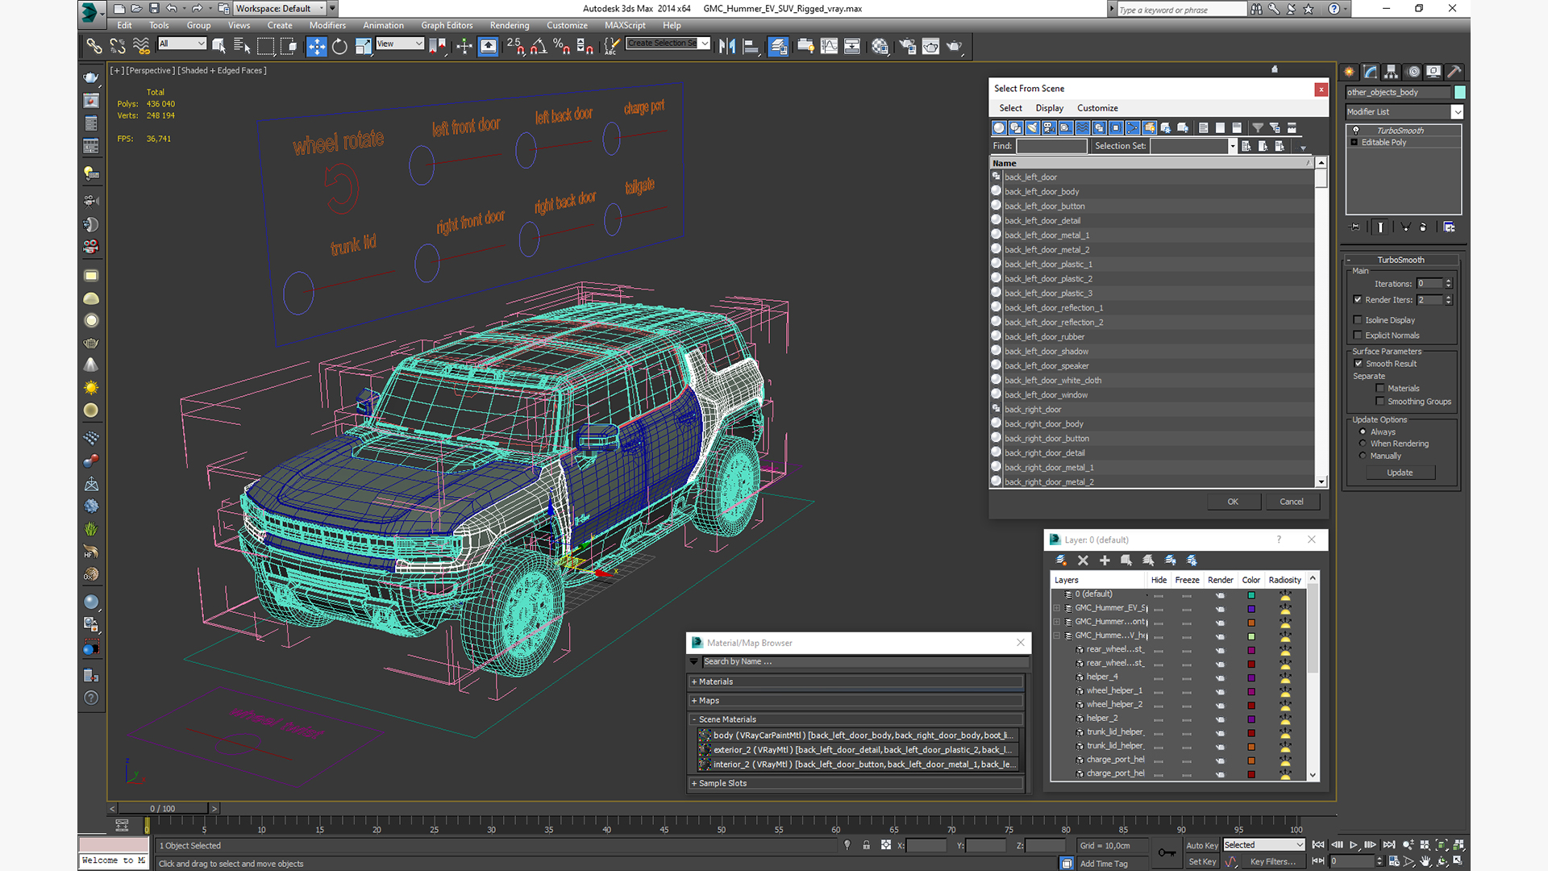The height and width of the screenshot is (871, 1548).
Task: Toggle TurboSmooth modifier lightbulb
Action: click(x=1355, y=131)
